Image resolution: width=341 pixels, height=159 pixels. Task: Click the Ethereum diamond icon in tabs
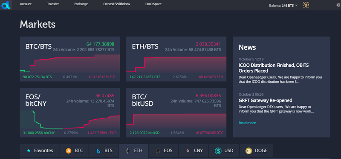point(127,151)
